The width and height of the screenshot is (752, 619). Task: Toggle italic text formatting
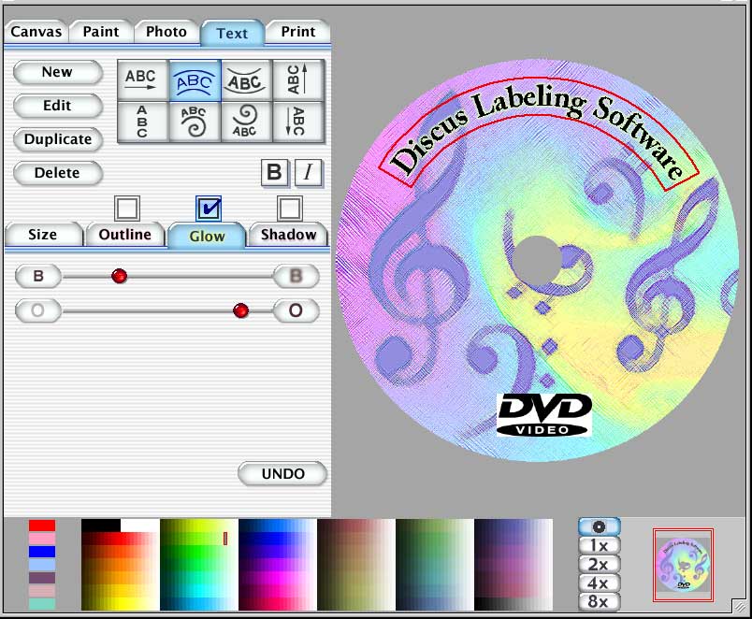pyautogui.click(x=309, y=172)
